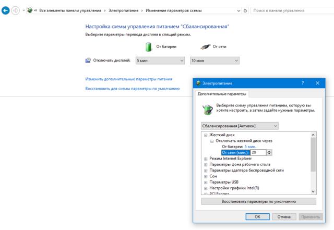Collapse the Жесткий диск tree node
The image size is (334, 230).
click(206, 135)
